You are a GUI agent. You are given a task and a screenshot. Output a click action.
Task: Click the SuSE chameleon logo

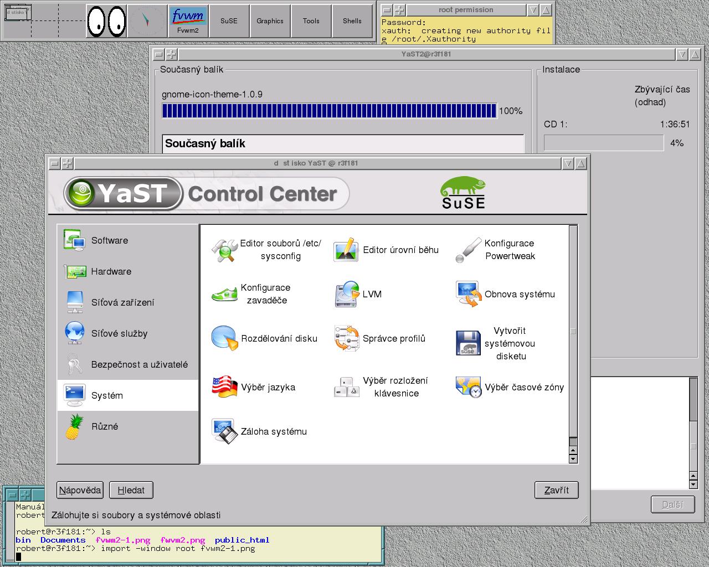tap(463, 193)
